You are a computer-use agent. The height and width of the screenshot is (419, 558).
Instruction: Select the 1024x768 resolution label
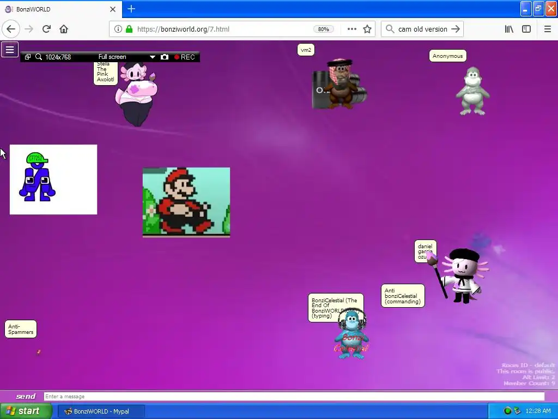[58, 57]
